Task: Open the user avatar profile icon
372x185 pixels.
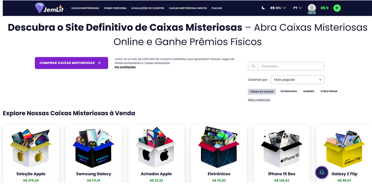Action: 312,8
